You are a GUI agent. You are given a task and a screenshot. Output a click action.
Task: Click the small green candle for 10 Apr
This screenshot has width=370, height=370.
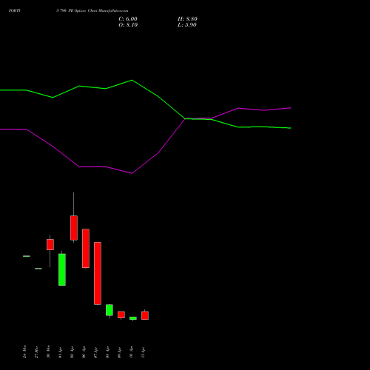click(x=133, y=318)
